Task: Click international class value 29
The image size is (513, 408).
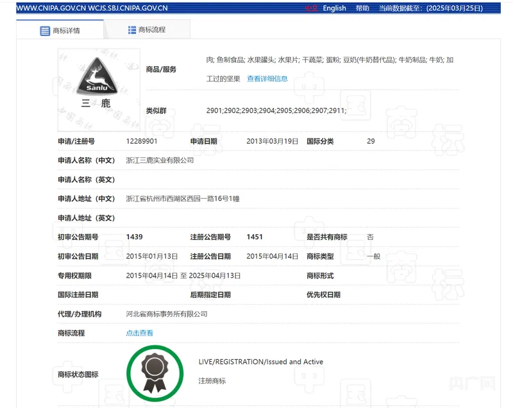Action: point(371,141)
